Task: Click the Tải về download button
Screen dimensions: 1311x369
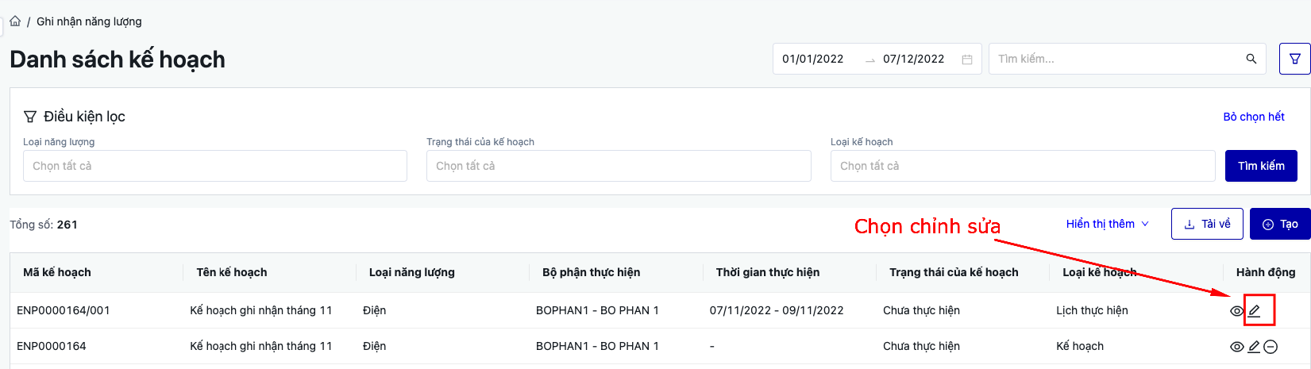Action: [1206, 224]
